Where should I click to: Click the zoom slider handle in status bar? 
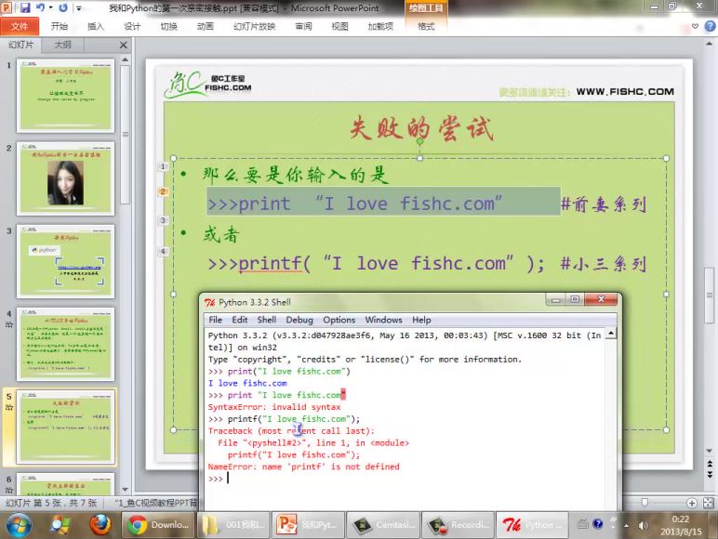tap(645, 503)
